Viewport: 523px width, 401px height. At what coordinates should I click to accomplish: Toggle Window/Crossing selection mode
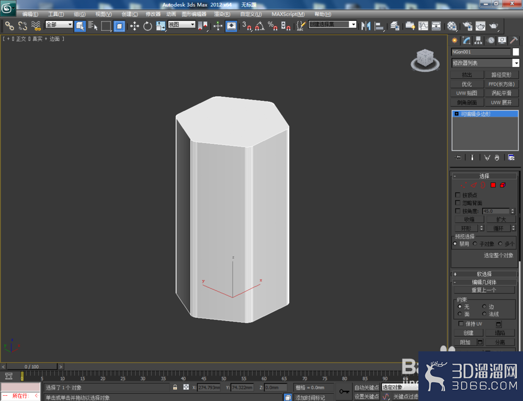[x=119, y=26]
